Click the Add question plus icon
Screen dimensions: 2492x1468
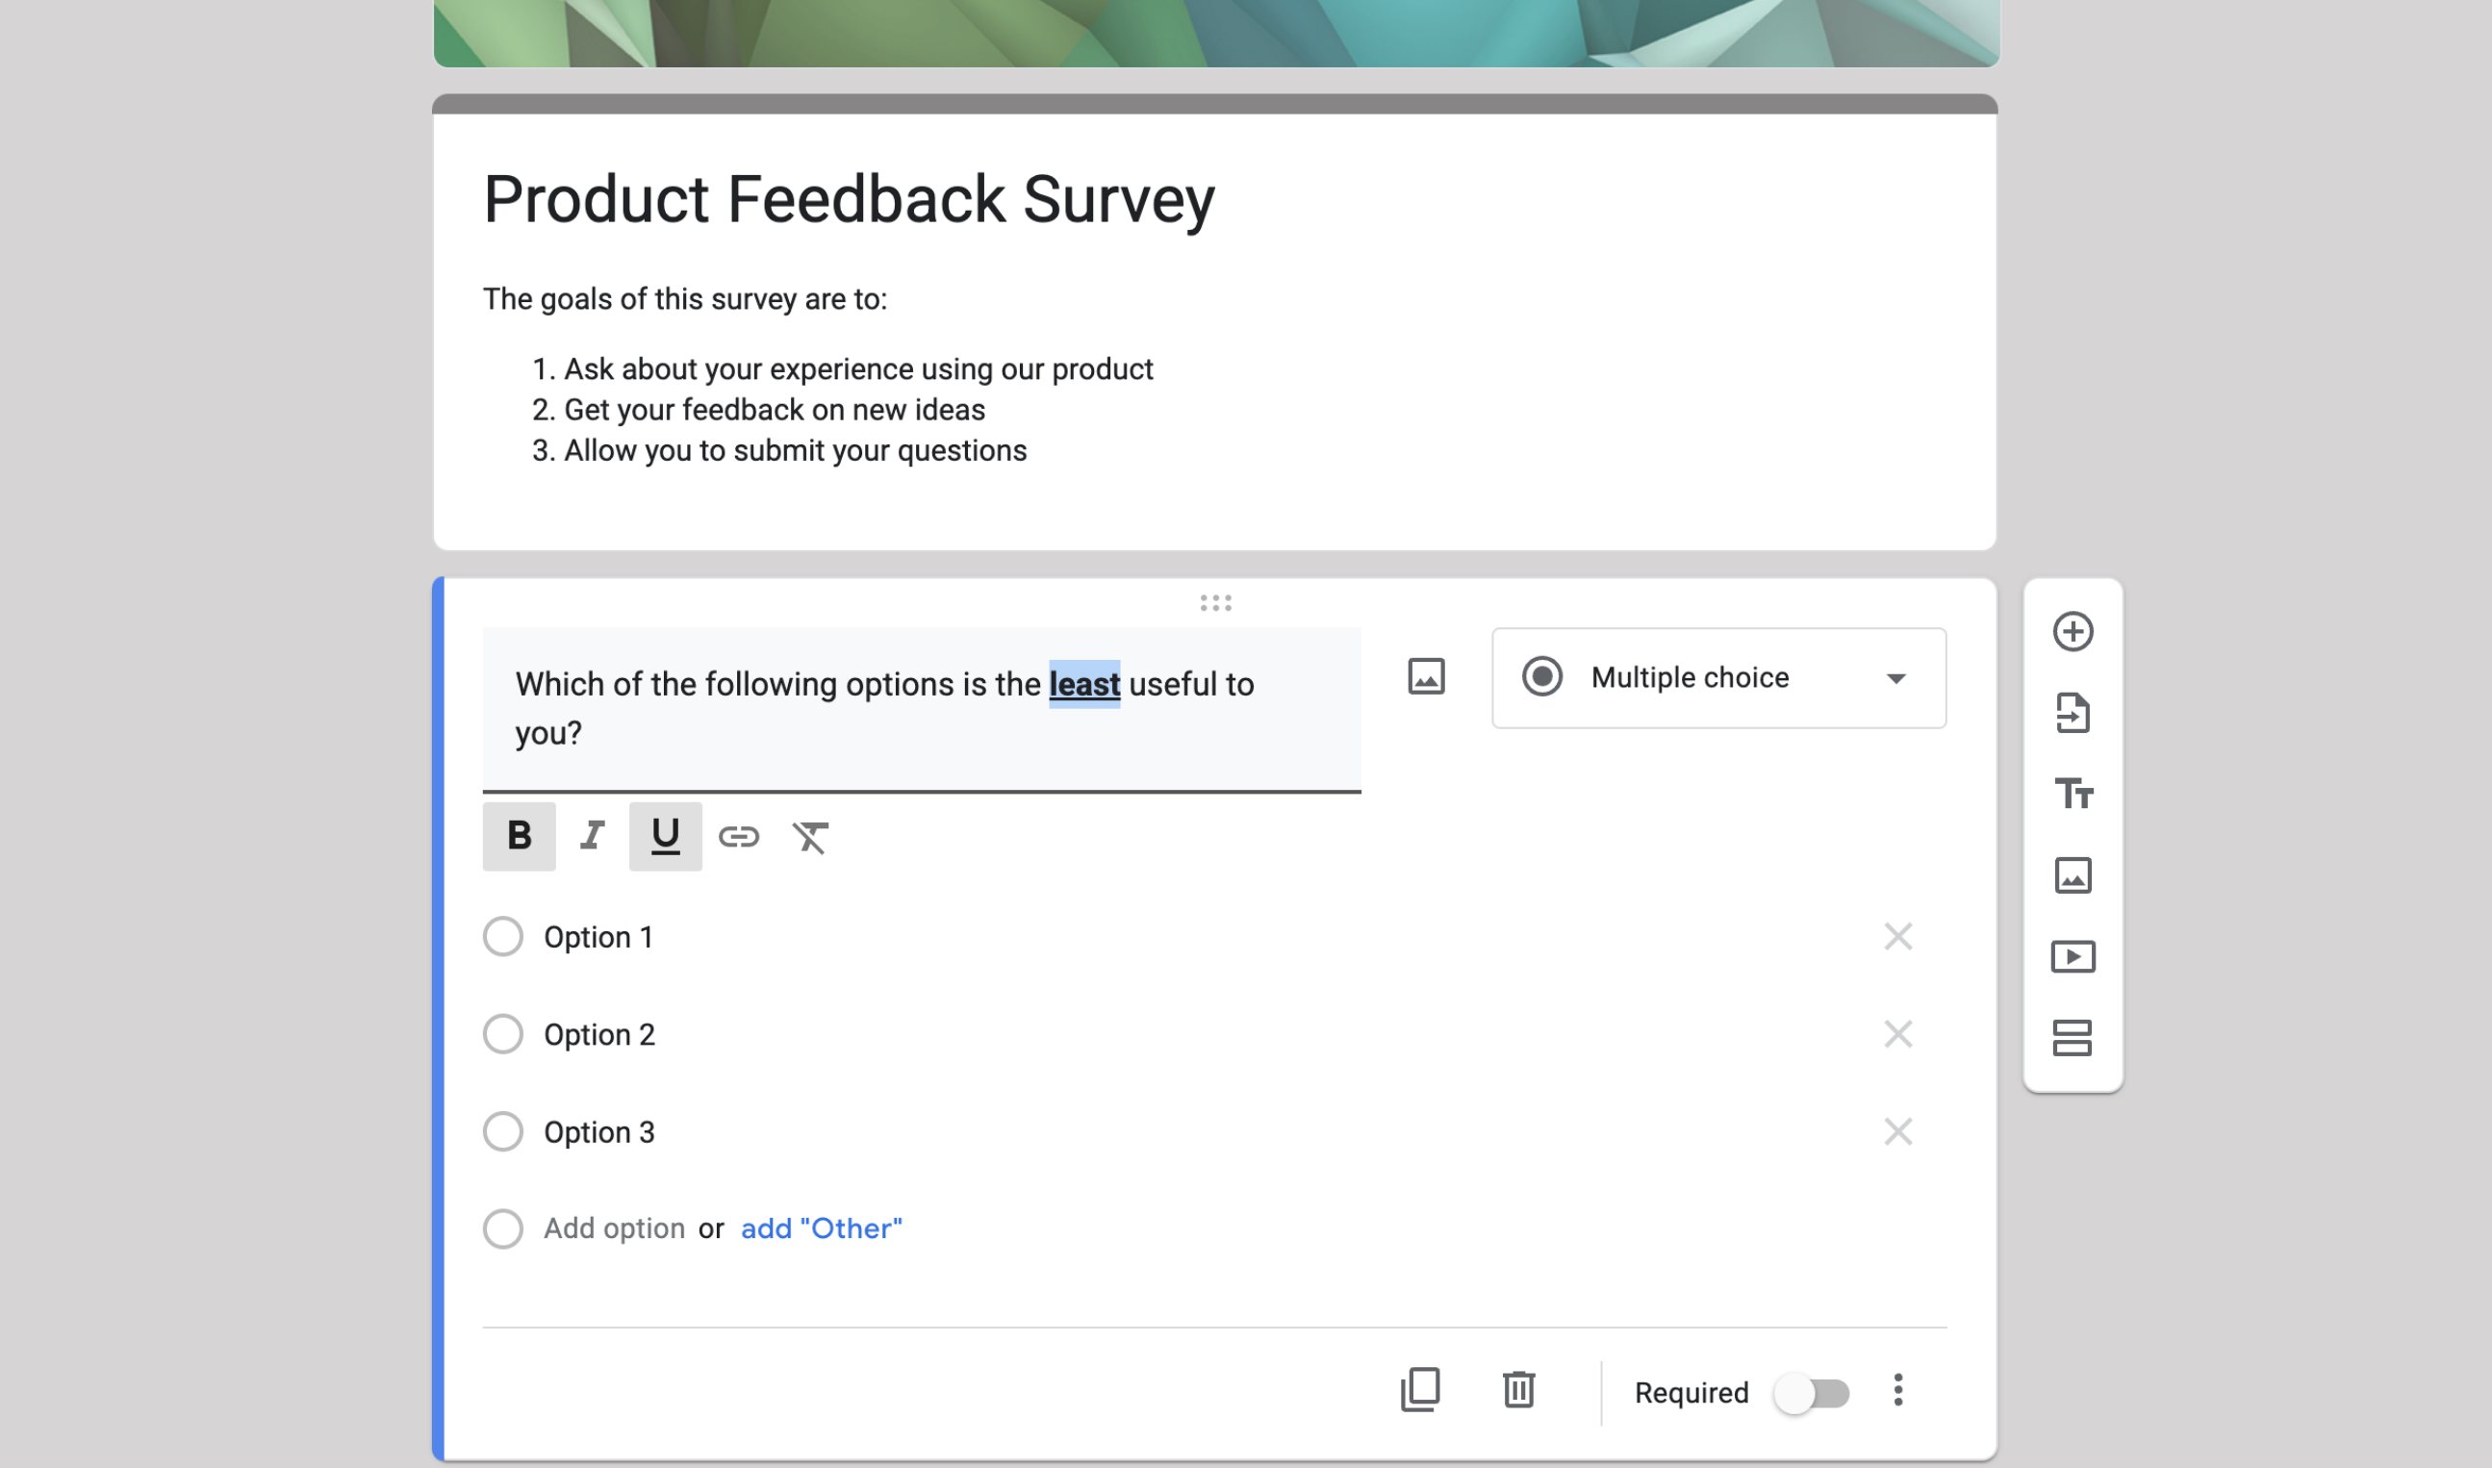[2072, 632]
